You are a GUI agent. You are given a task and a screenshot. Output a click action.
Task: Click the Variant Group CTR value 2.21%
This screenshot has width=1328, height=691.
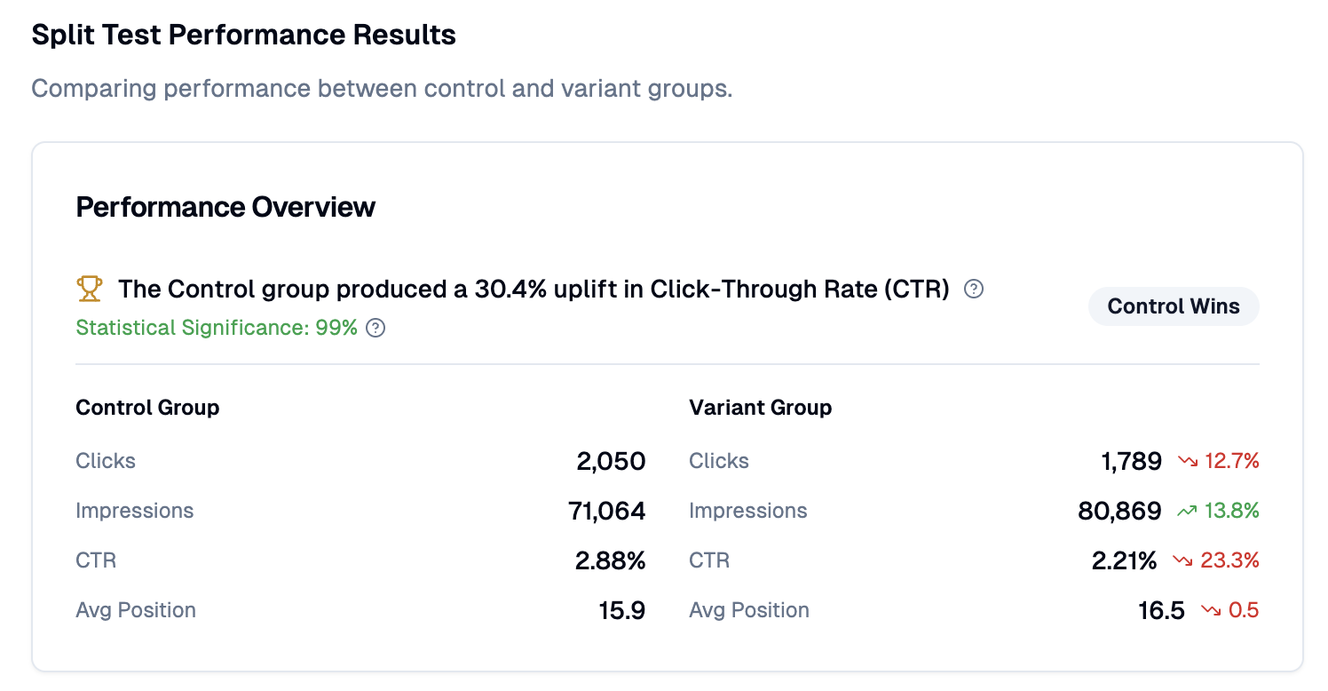(x=1125, y=560)
